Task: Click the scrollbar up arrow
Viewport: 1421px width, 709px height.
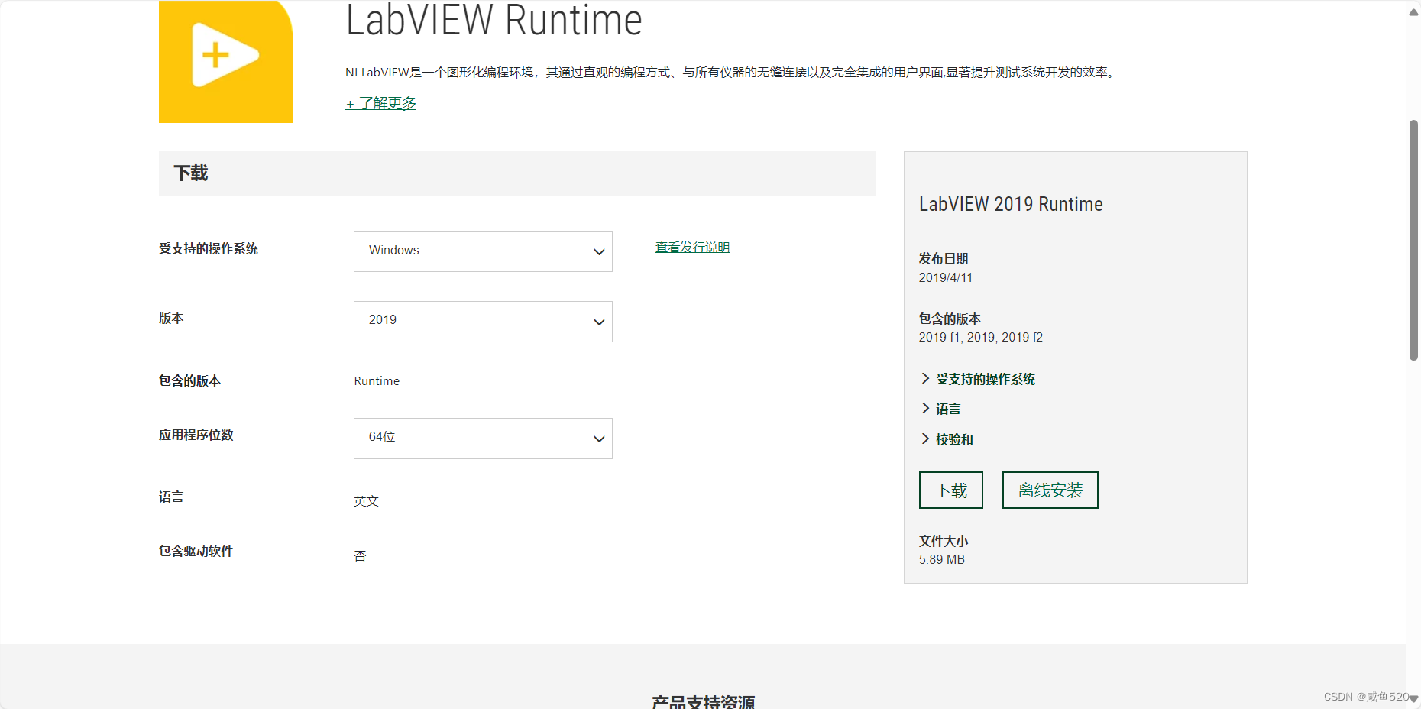Action: (1413, 11)
